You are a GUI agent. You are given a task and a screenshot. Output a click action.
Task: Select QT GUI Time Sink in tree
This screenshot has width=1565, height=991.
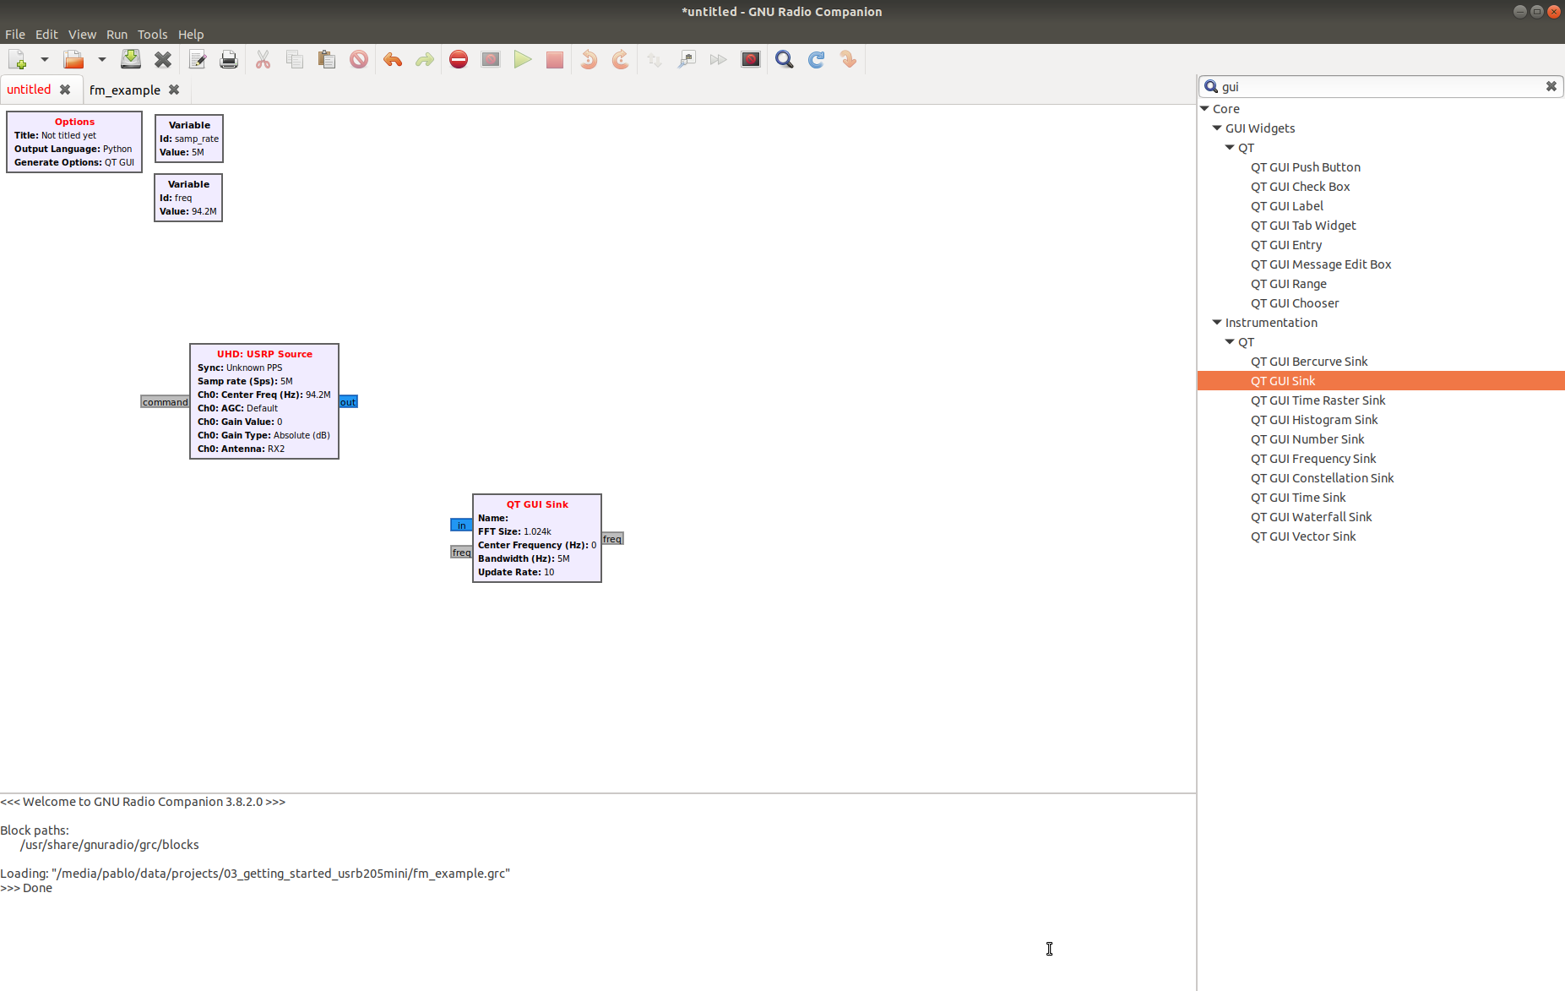pos(1298,498)
